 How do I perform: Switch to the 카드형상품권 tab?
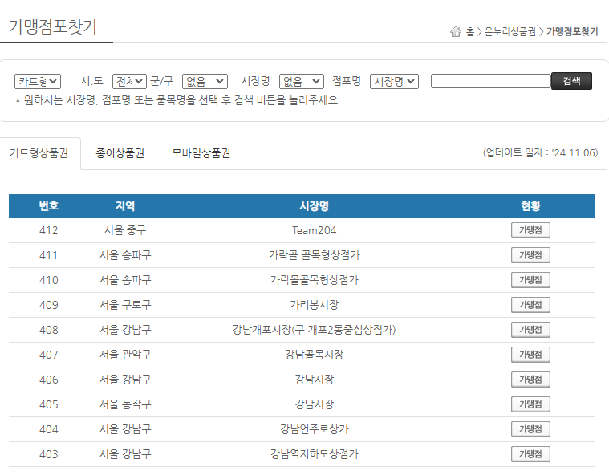39,153
